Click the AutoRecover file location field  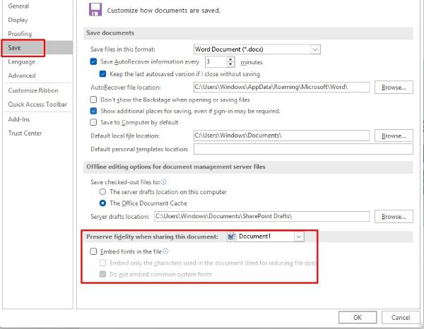point(281,87)
